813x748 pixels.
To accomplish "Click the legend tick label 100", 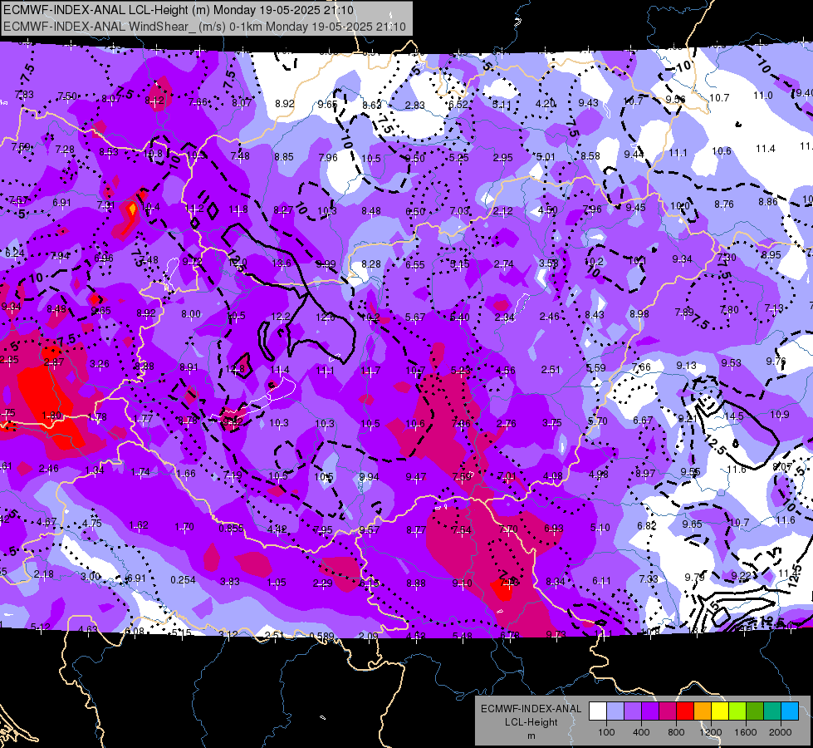I will [606, 732].
